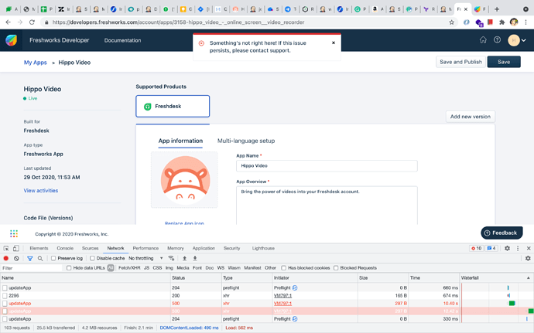Click the VM797:1 initiator of request 2296
This screenshot has width=534, height=333.
tap(282, 296)
